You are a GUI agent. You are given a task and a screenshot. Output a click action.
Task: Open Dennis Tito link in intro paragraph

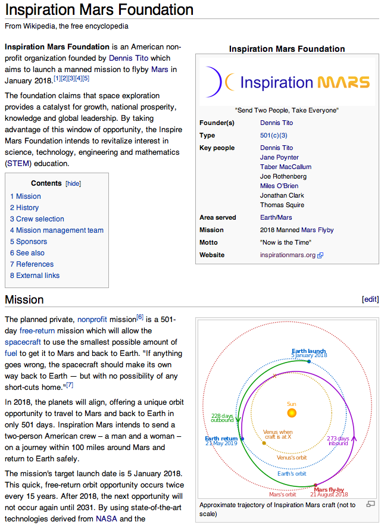click(129, 58)
